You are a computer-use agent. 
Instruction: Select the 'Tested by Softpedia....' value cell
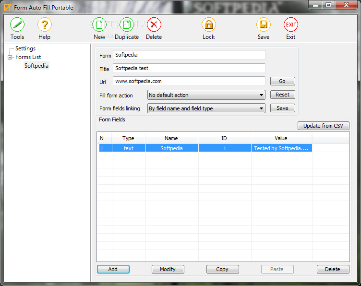tap(282, 148)
